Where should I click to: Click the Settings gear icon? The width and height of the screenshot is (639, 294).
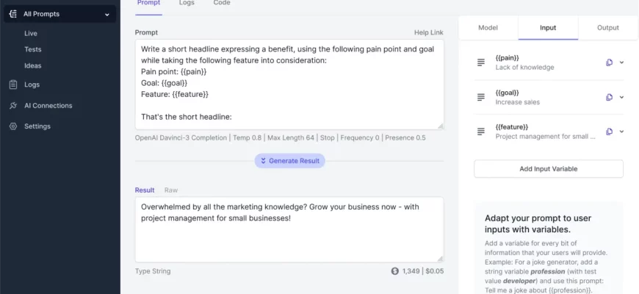(13, 126)
